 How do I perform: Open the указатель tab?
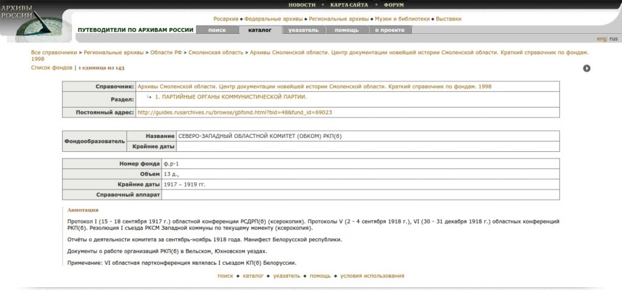tap(303, 30)
